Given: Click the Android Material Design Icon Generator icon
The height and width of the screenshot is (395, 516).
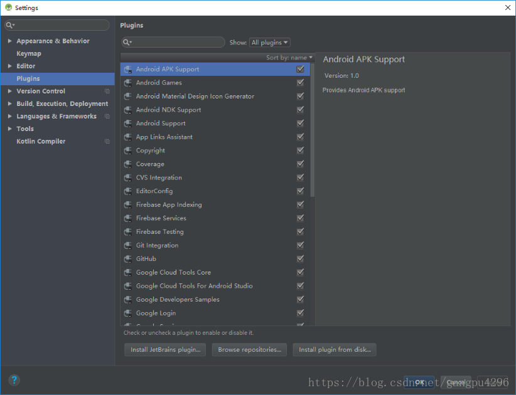Looking at the screenshot, I should (127, 97).
